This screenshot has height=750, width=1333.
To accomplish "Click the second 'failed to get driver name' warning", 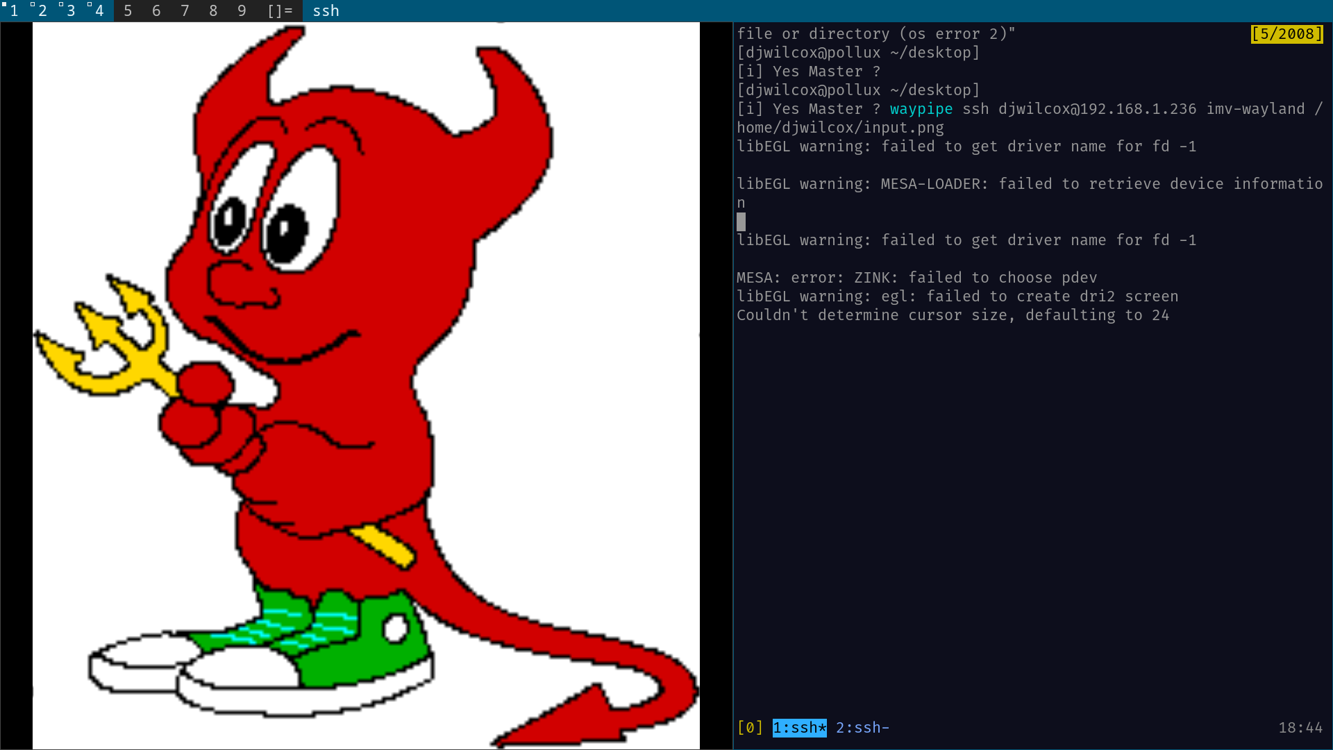I will coord(966,240).
